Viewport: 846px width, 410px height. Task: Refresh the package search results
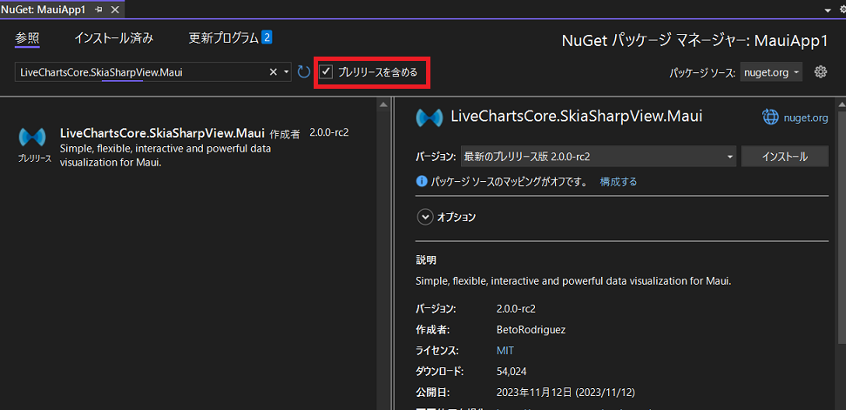(304, 71)
